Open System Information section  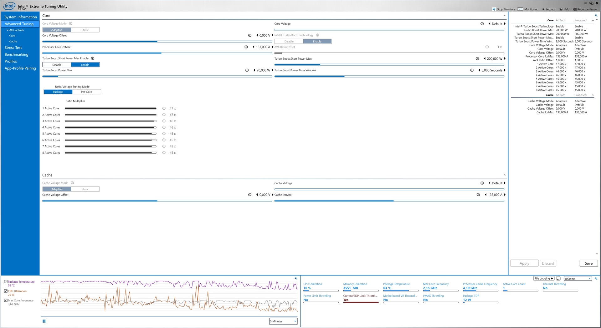click(21, 17)
